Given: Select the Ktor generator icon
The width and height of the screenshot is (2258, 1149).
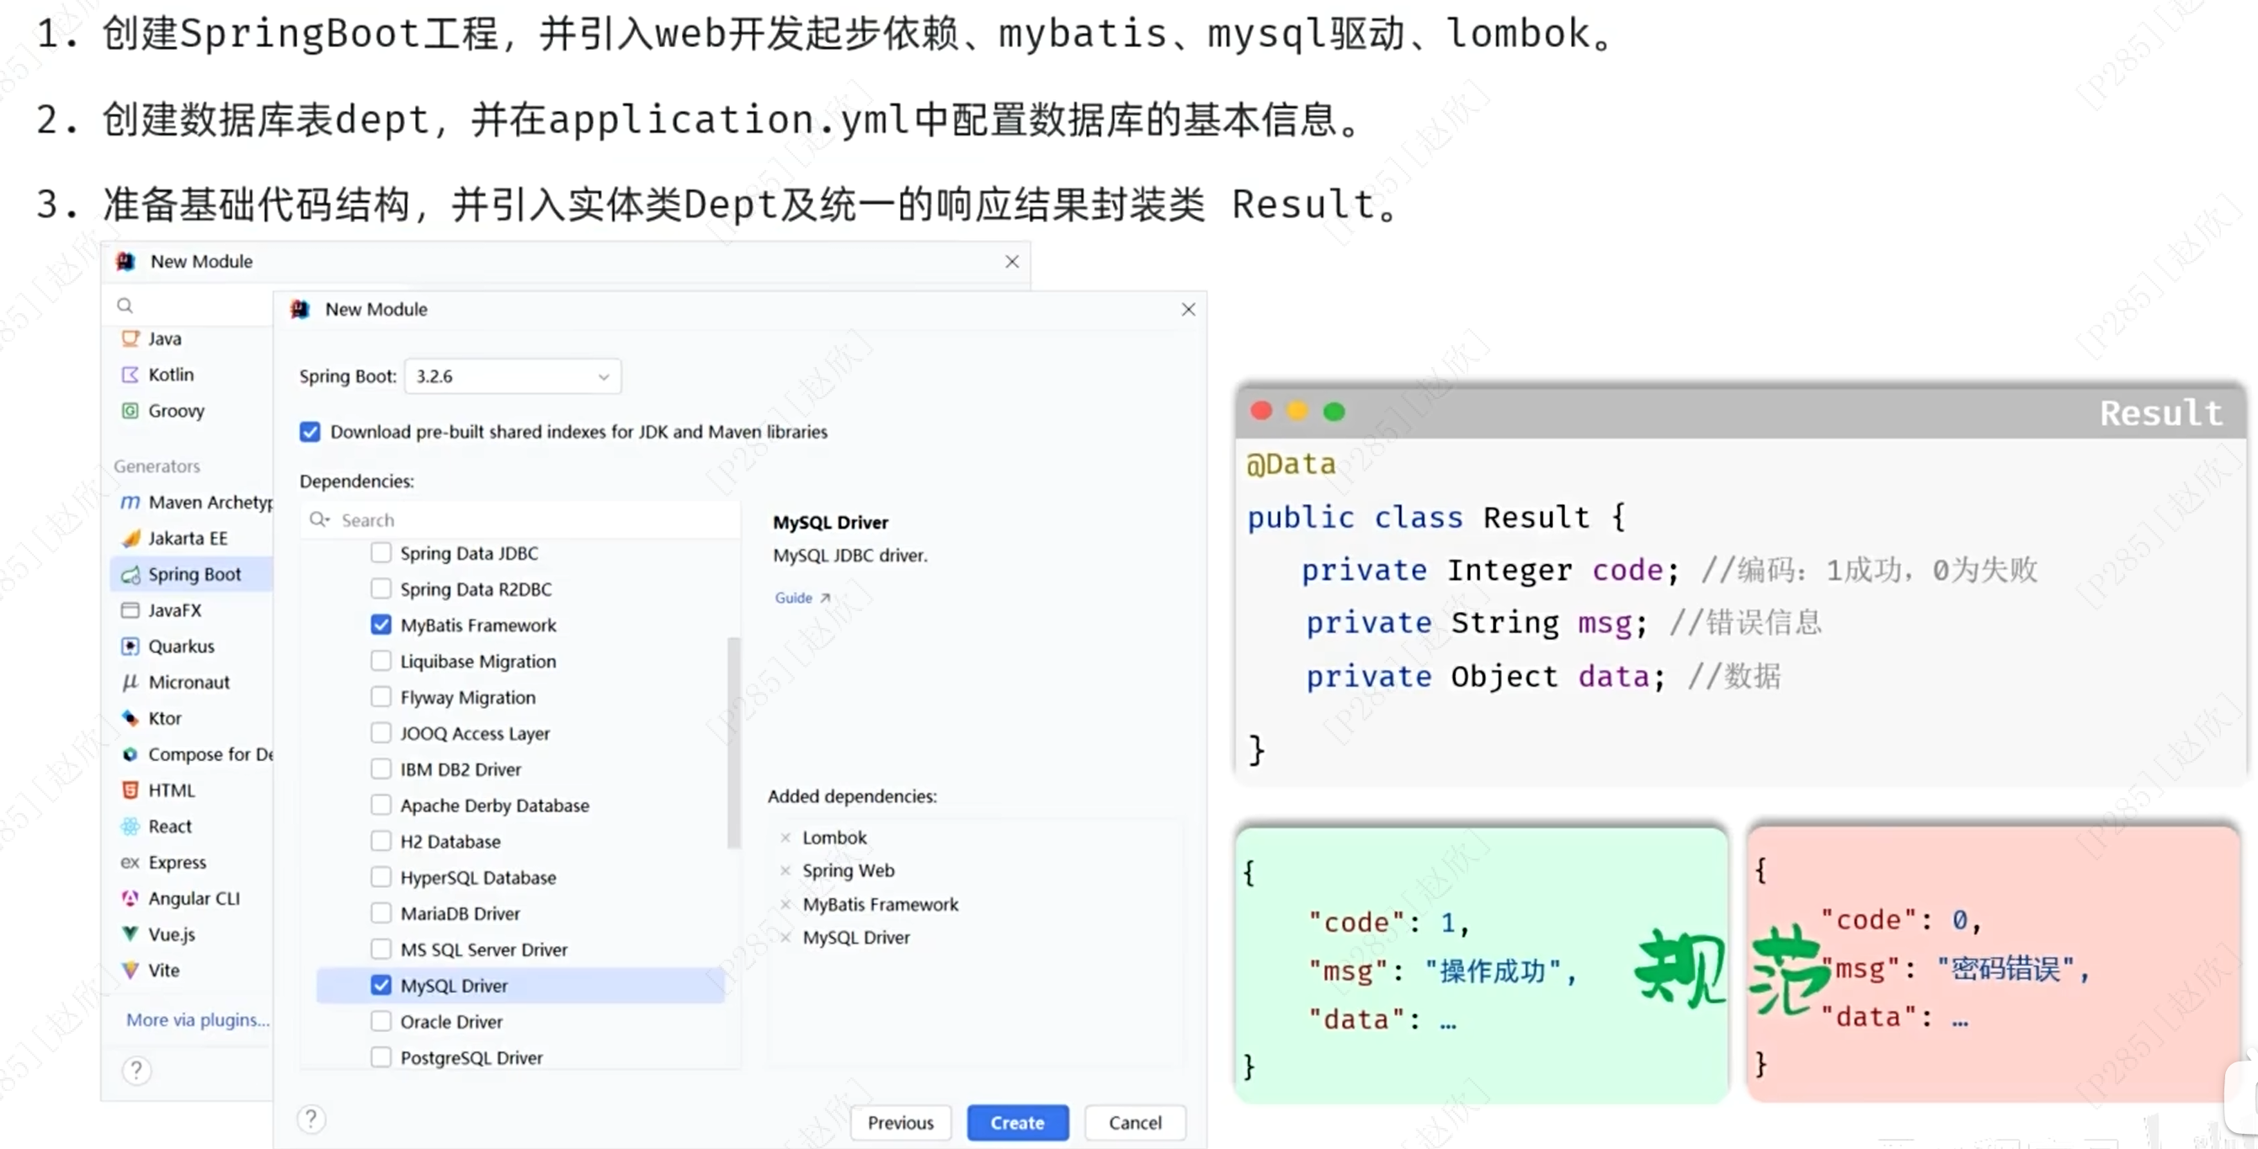Looking at the screenshot, I should click(130, 718).
